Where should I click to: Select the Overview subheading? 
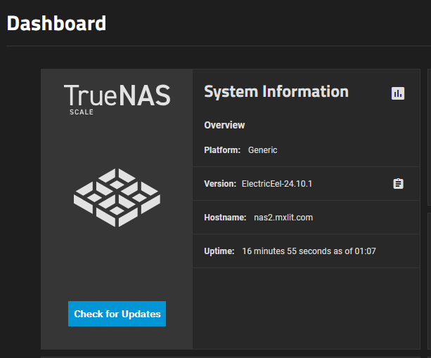click(224, 125)
